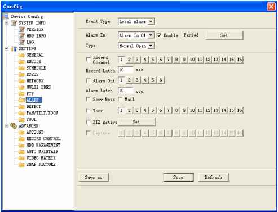Click the VERSION item icon

click(x=21, y=29)
